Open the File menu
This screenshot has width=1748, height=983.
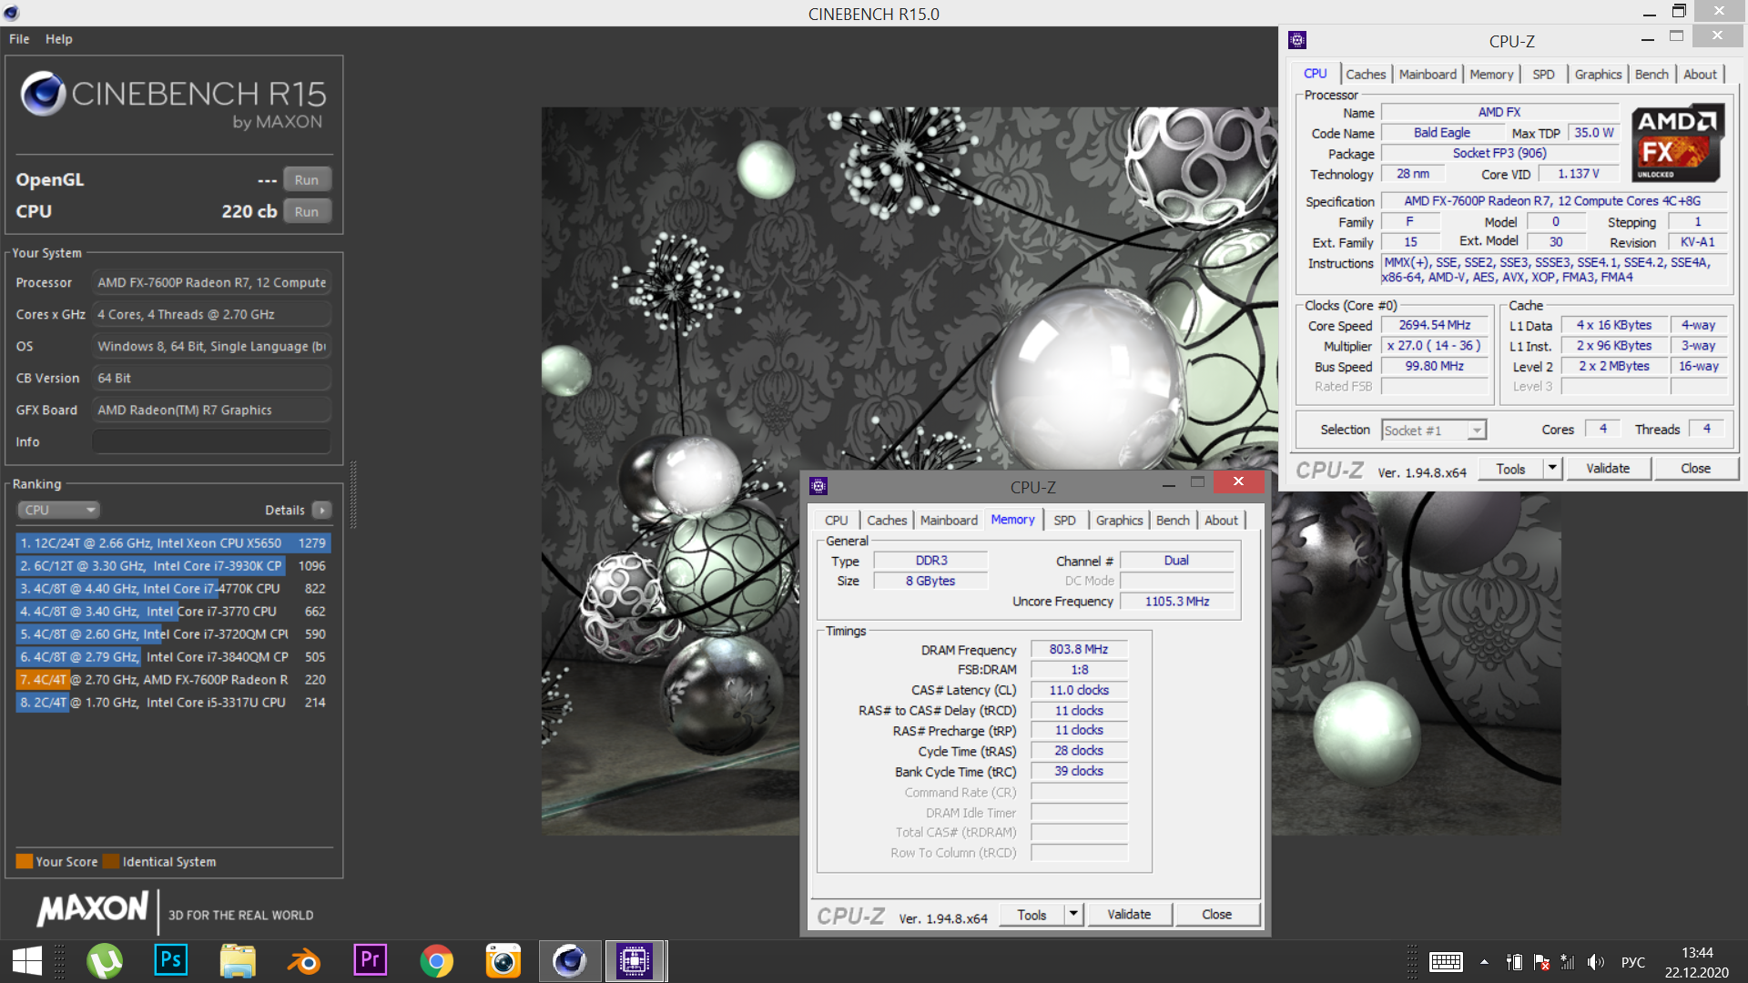(19, 39)
